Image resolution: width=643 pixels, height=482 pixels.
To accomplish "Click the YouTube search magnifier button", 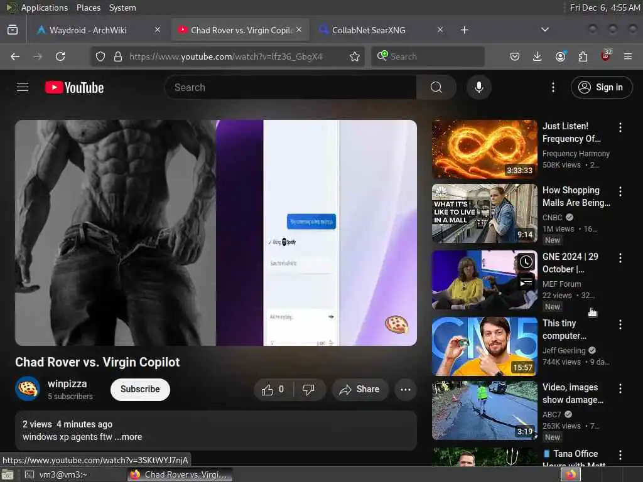I will [x=436, y=87].
